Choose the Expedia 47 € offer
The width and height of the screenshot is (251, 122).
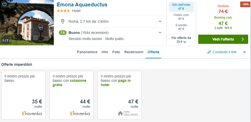pos(181,27)
